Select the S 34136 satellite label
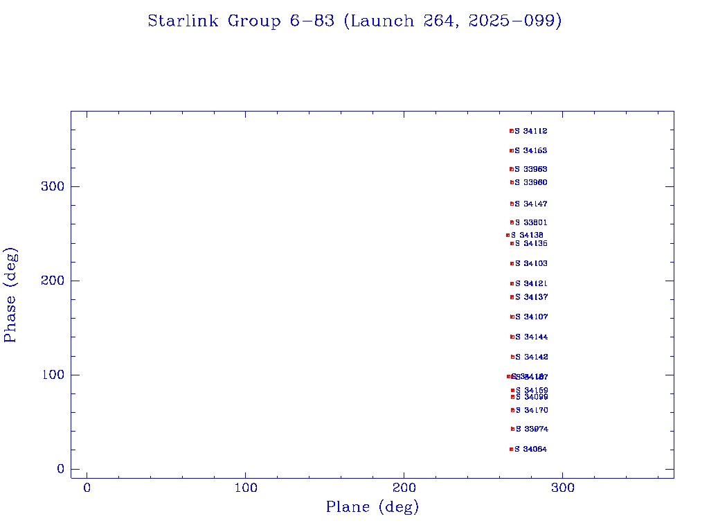The image size is (709, 532). pos(531,243)
